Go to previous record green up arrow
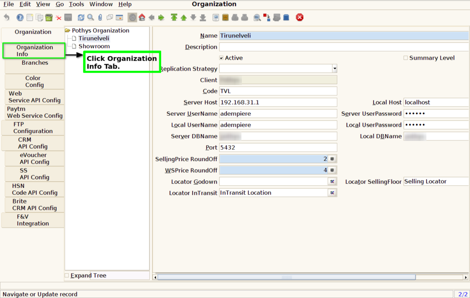This screenshot has width=470, height=298. tap(184, 17)
